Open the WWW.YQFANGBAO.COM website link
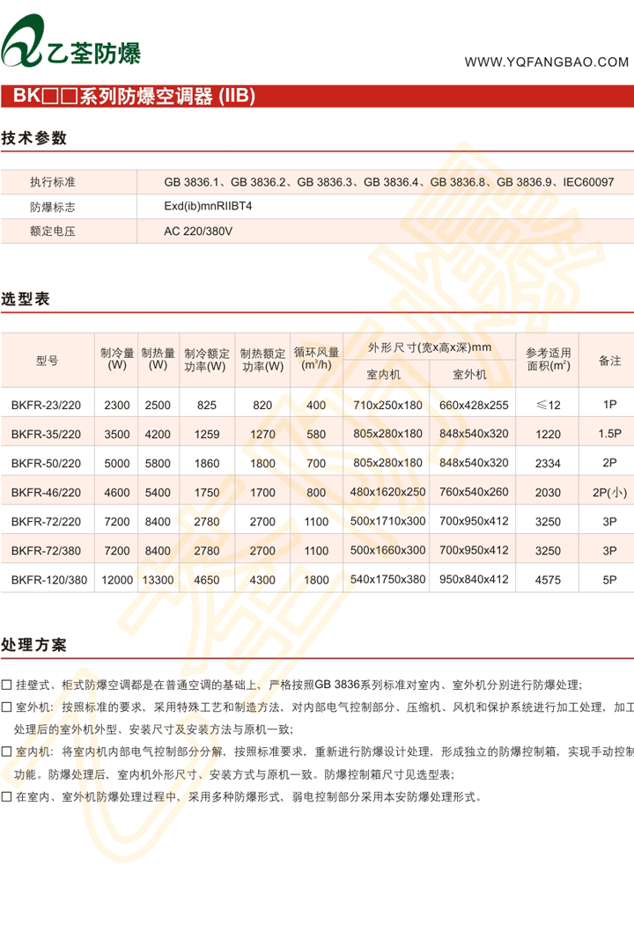 coord(547,62)
